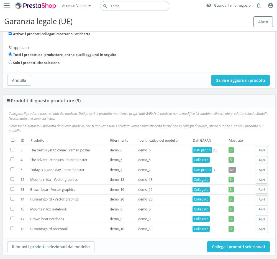This screenshot has height=259, width=277.
Task: Check the Mountain fox Vector graphics row
Action: (x=12, y=179)
